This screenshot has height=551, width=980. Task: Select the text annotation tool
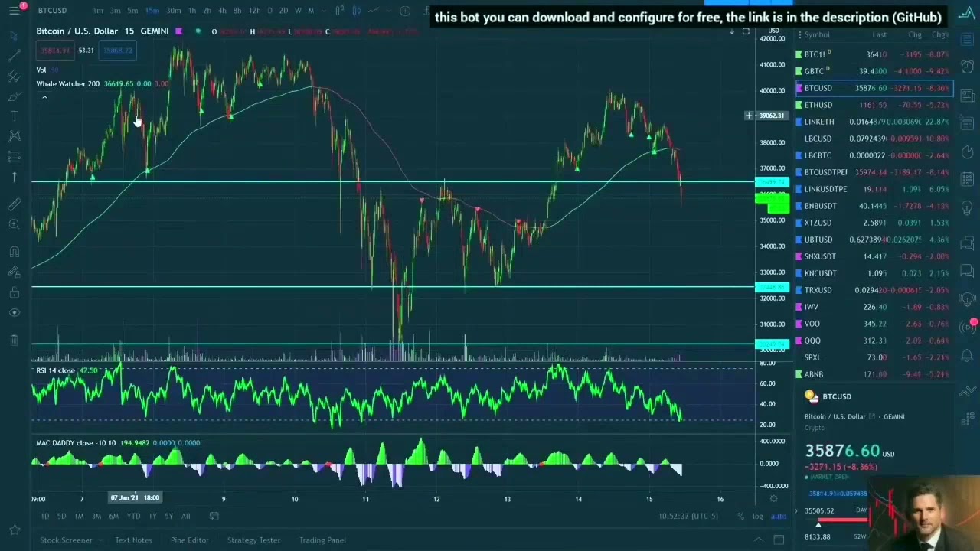click(14, 116)
